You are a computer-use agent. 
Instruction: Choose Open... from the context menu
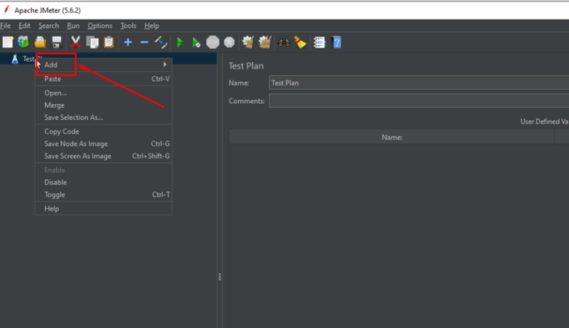[x=103, y=93]
